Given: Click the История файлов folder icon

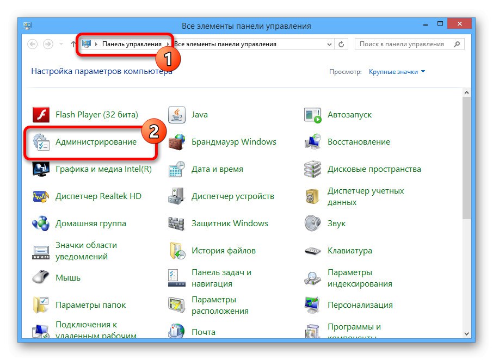Looking at the screenshot, I should 177,251.
